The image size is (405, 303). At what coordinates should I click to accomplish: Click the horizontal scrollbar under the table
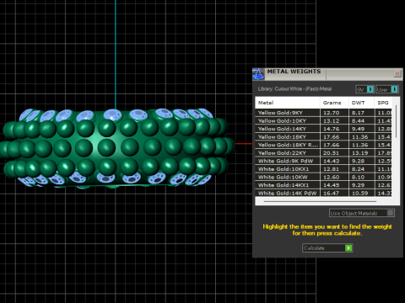point(320,201)
